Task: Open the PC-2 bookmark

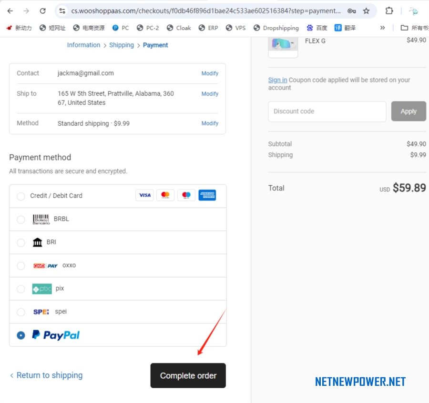Action: 148,28
